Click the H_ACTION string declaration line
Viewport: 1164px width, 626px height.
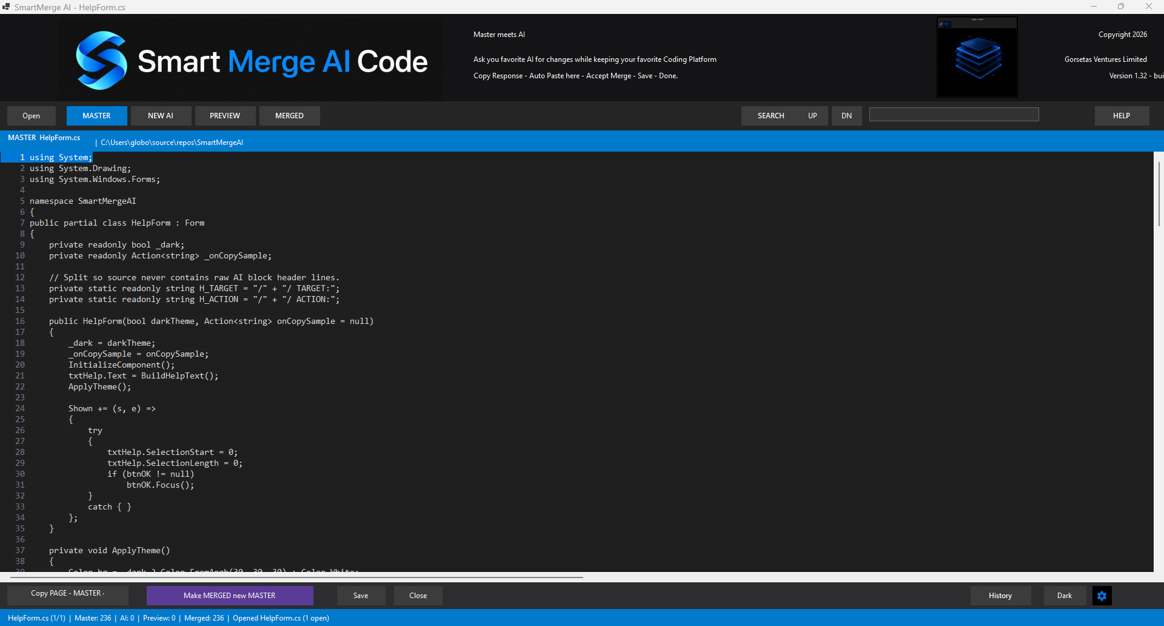(194, 300)
